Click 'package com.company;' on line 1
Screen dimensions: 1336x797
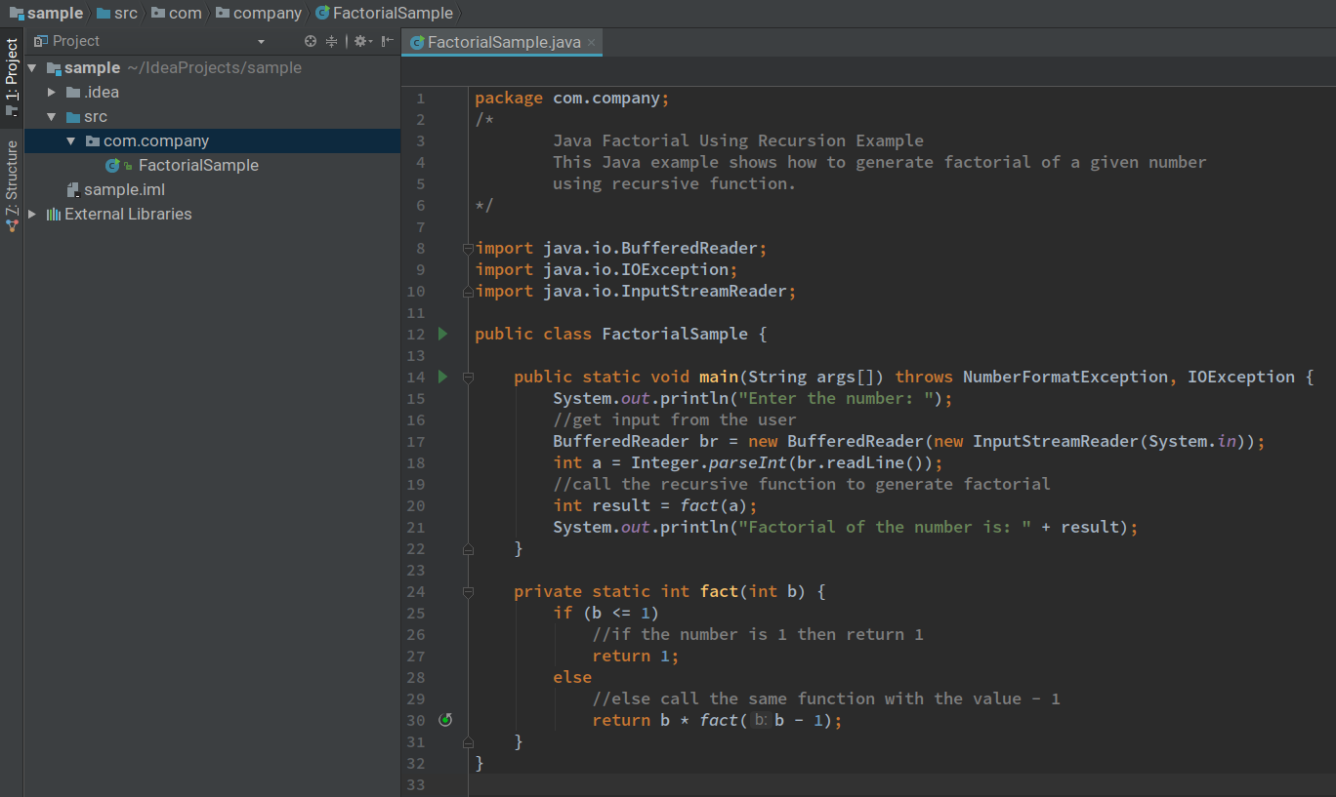(572, 98)
